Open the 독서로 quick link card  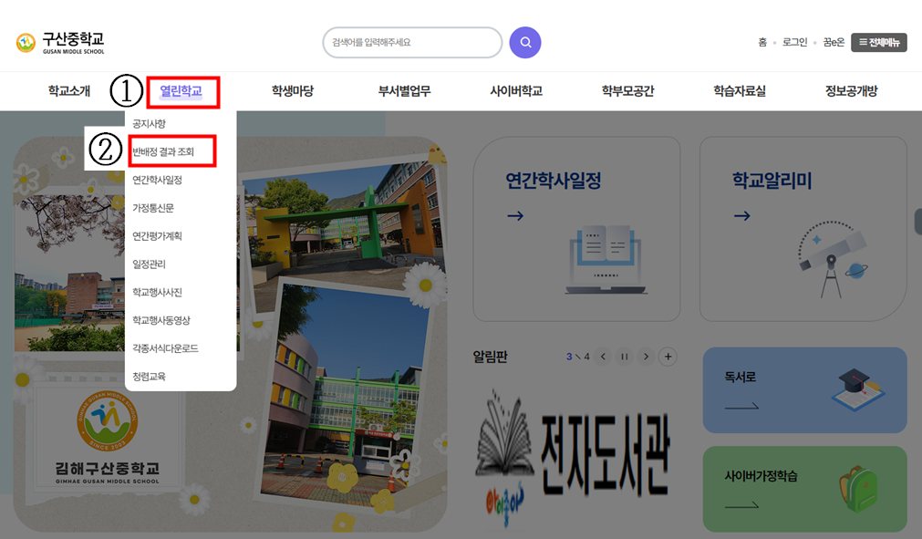tap(804, 389)
